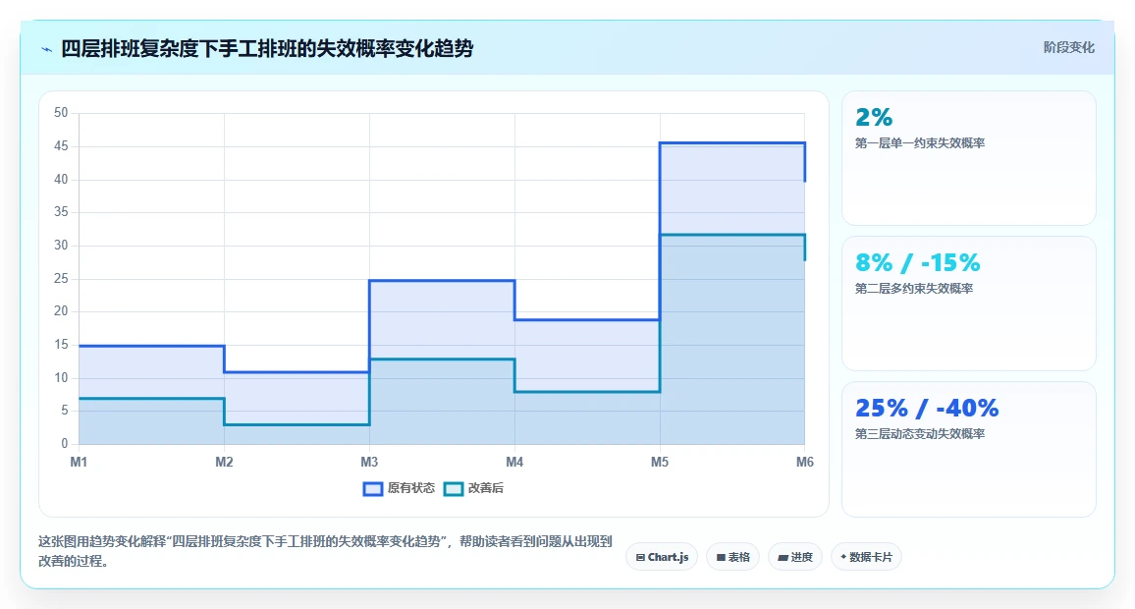Click the lightning icon beside the chart title
This screenshot has height=609, width=1135.
tap(47, 49)
